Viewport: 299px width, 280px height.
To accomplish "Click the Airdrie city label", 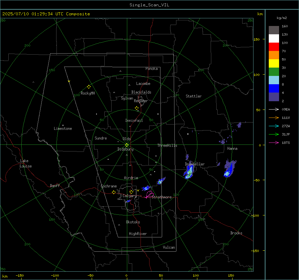I will [x=131, y=178].
